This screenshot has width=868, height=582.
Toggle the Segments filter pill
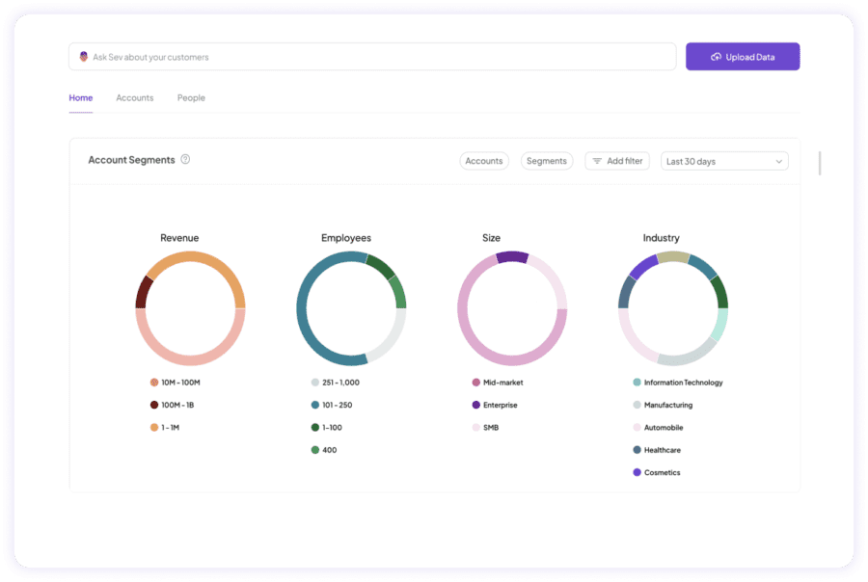click(x=547, y=161)
